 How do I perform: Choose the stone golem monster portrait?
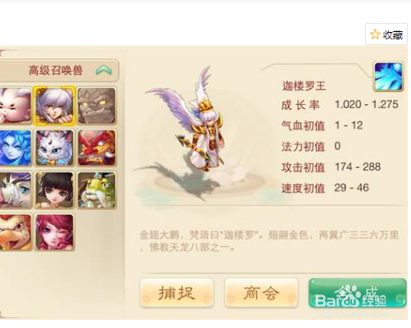[96, 106]
